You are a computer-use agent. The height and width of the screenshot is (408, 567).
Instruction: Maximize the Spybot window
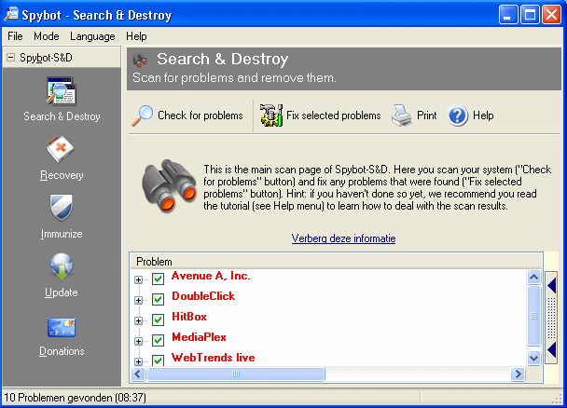pos(530,15)
